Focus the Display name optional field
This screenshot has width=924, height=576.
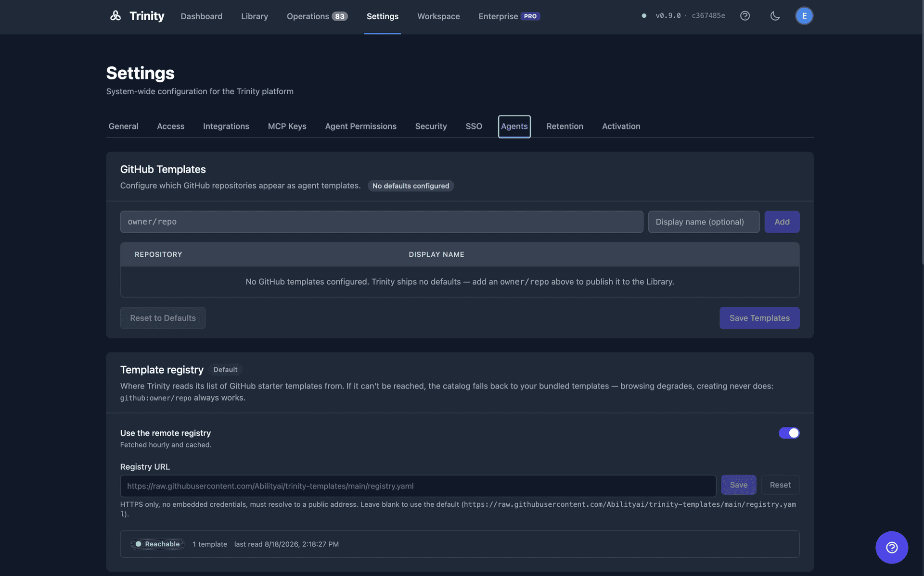tap(704, 222)
